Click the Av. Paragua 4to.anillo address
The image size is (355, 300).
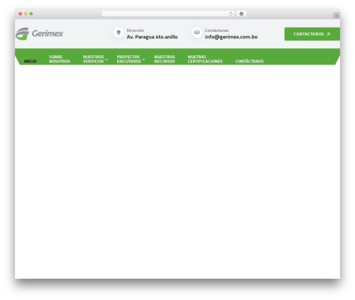pos(152,37)
